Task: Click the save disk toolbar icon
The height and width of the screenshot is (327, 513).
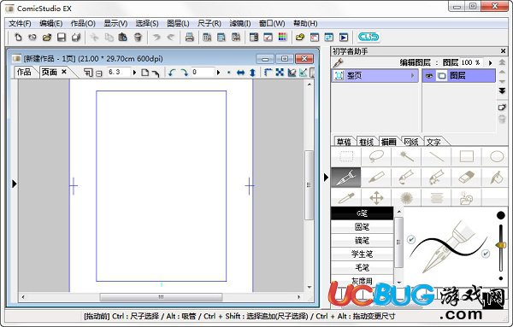Action: pyautogui.click(x=62, y=38)
